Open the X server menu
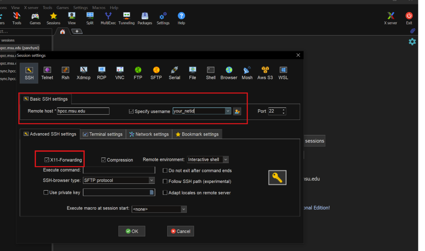425x251 pixels. (x=31, y=8)
